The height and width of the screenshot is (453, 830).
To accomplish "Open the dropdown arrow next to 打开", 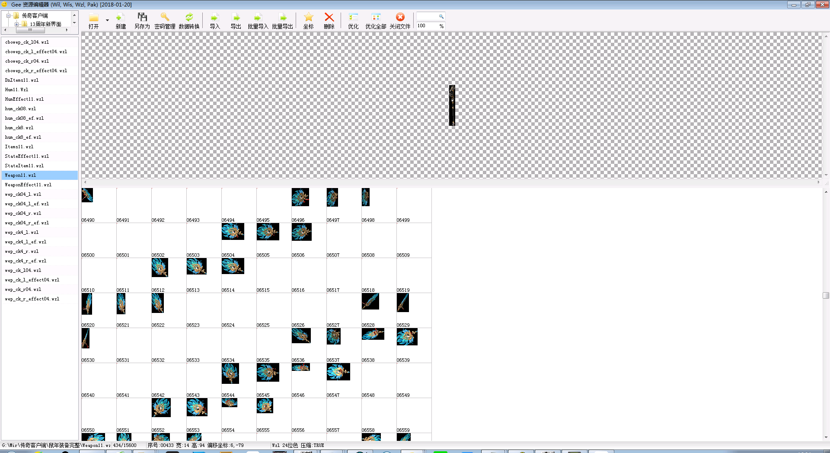I will click(x=107, y=20).
